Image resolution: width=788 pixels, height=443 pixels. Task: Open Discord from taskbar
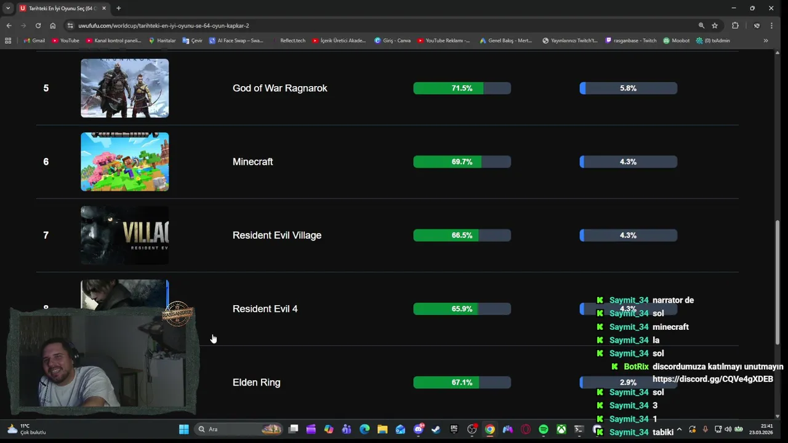pyautogui.click(x=419, y=429)
